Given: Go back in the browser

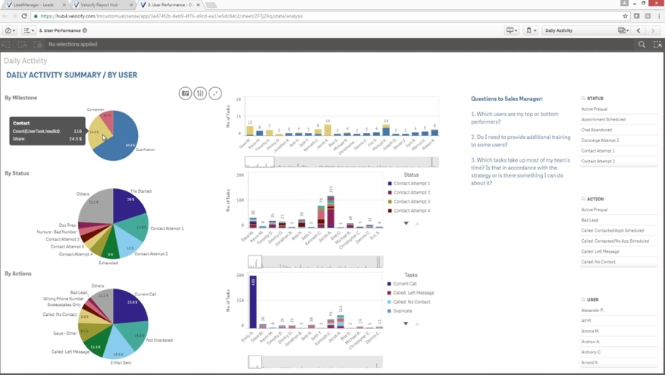Looking at the screenshot, I should (x=5, y=16).
